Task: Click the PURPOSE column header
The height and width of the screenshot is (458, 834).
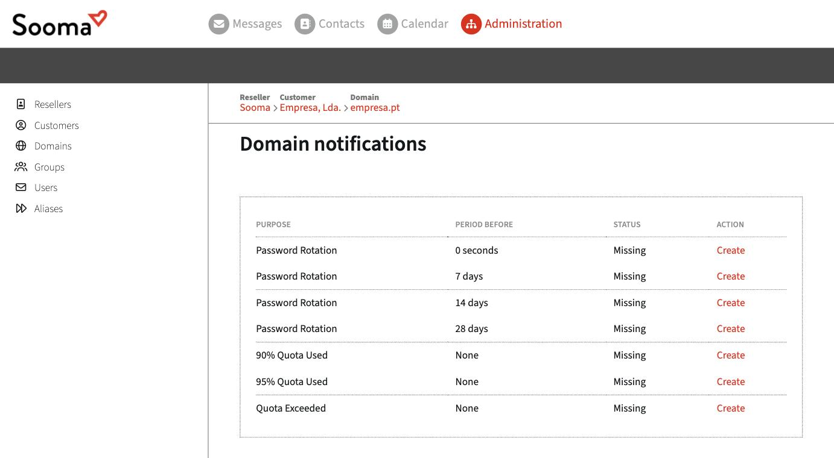Action: [273, 224]
